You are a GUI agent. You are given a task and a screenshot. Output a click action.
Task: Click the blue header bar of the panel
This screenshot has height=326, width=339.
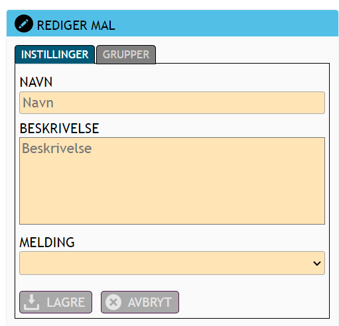click(x=221, y=23)
